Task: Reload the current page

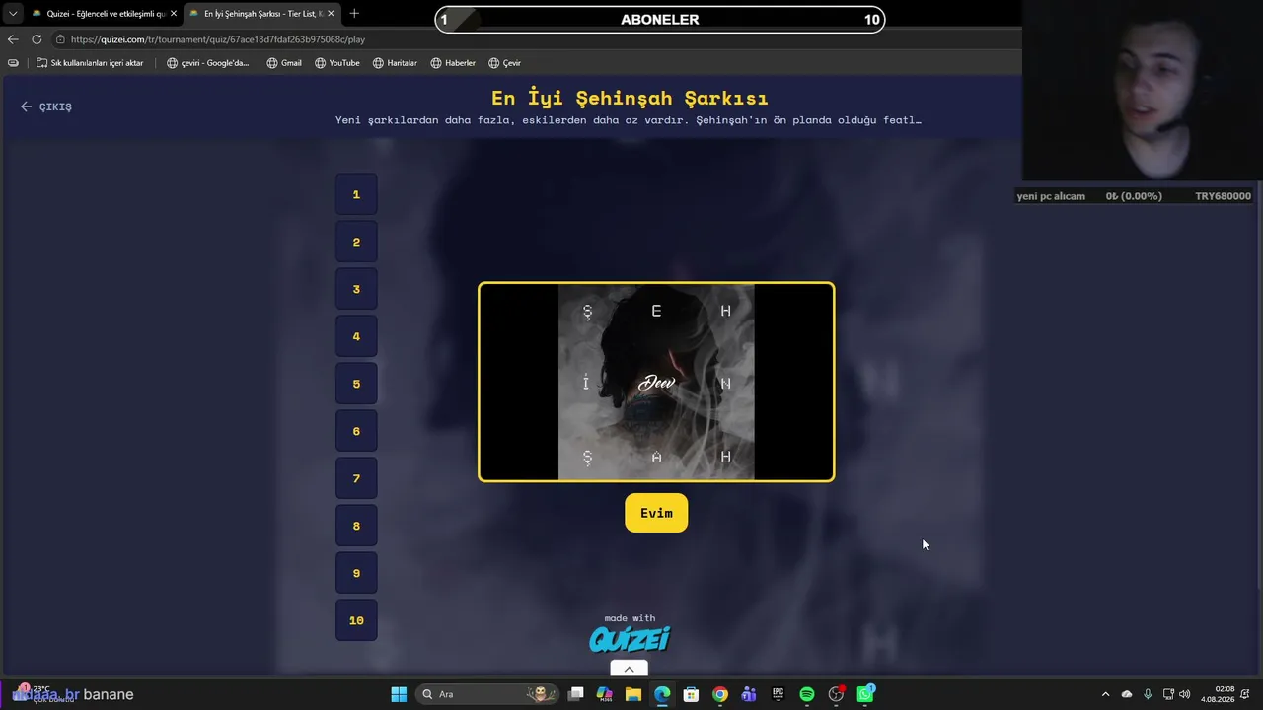Action: tap(37, 39)
